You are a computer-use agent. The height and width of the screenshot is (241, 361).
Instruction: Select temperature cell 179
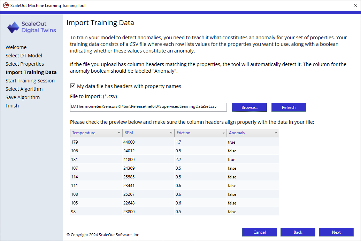click(96, 142)
